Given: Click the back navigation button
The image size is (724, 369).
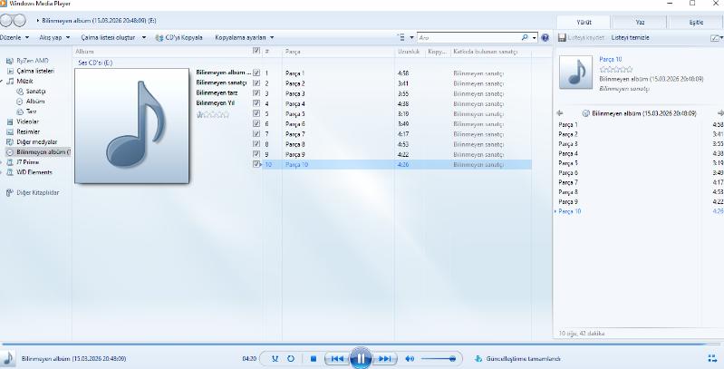Looking at the screenshot, I should tap(6, 20).
